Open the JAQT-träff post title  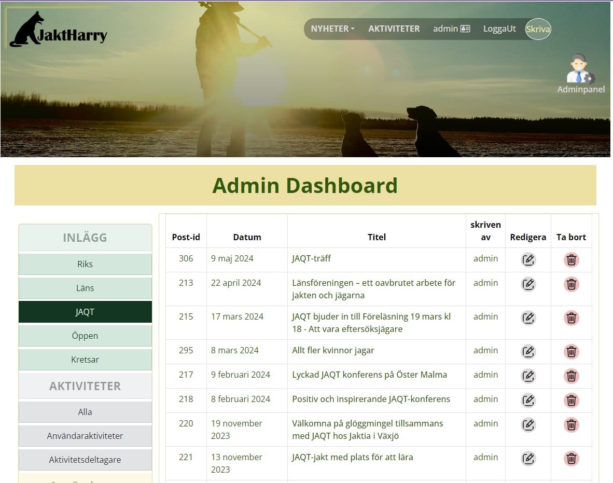pos(311,258)
